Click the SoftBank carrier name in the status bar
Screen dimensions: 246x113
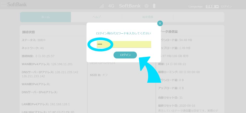130,6
